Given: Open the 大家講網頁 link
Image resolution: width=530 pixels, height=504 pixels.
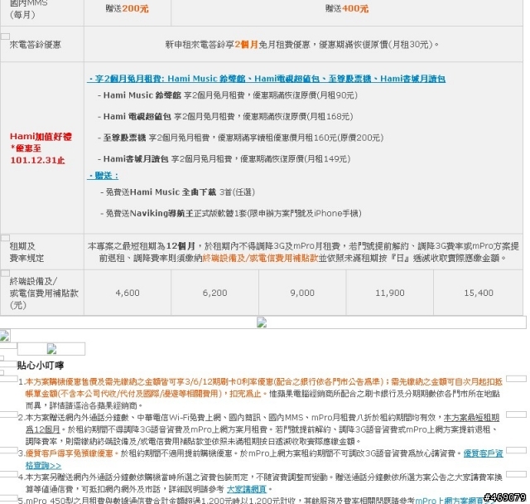Looking at the screenshot, I should [x=247, y=489].
